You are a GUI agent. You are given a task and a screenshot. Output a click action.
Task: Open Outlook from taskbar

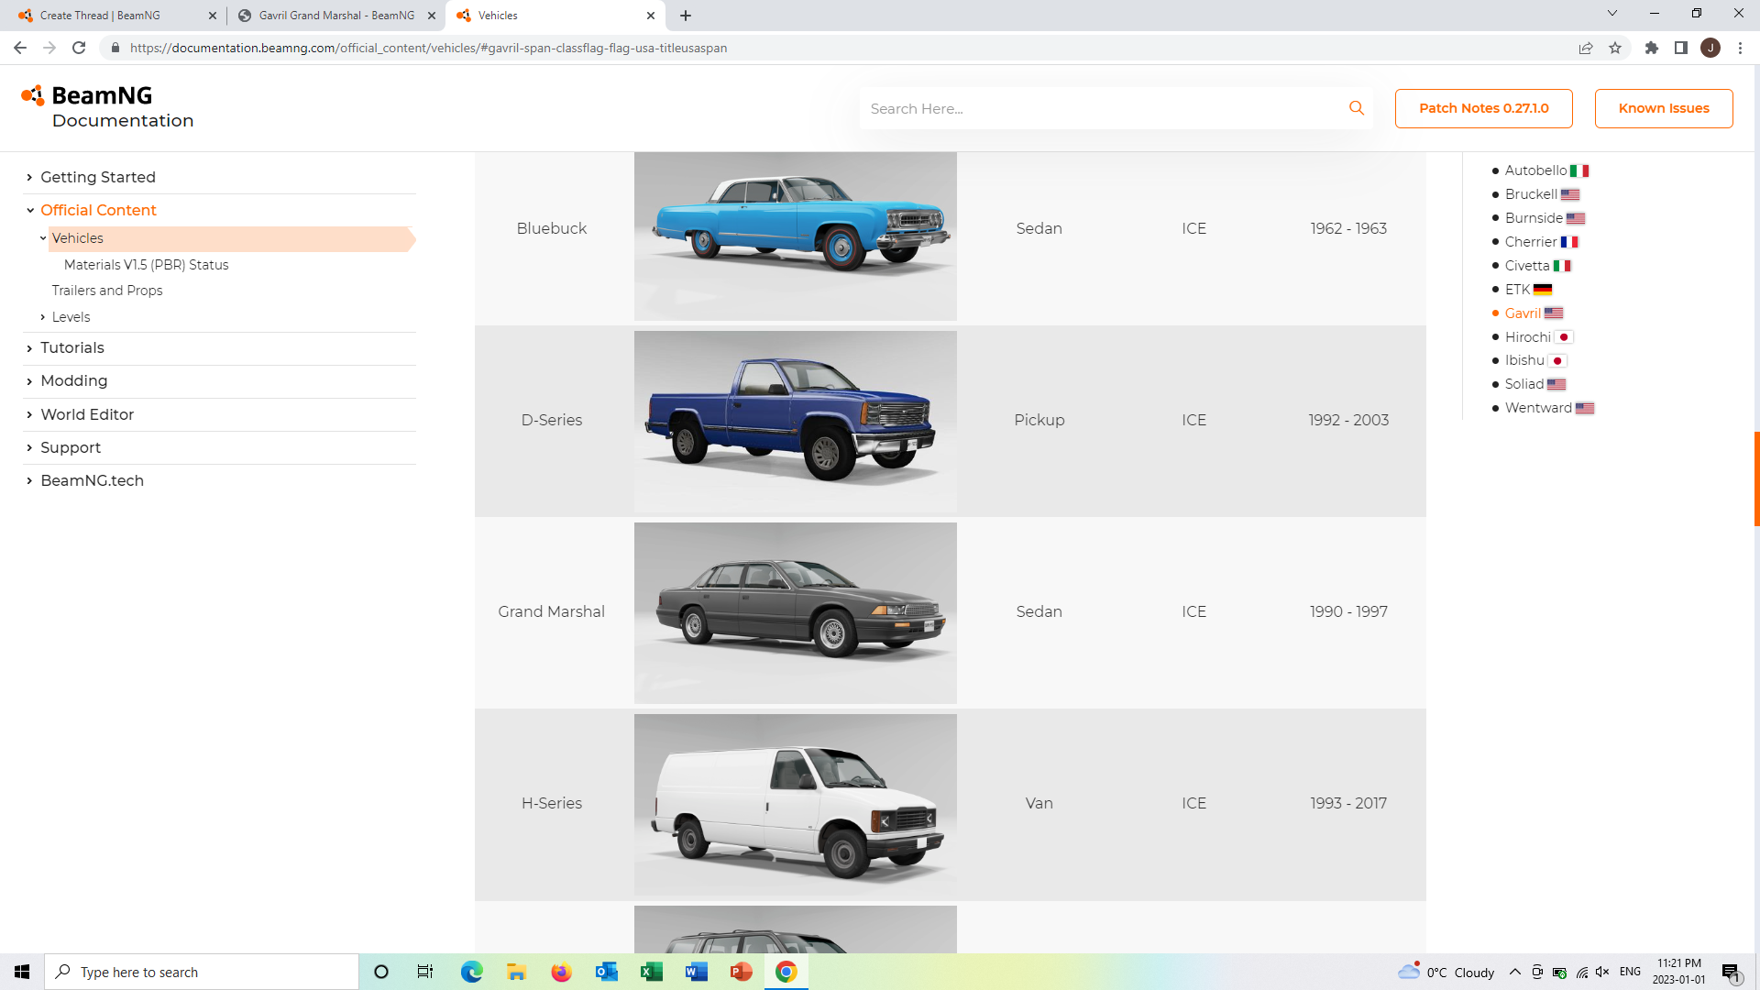click(x=606, y=972)
